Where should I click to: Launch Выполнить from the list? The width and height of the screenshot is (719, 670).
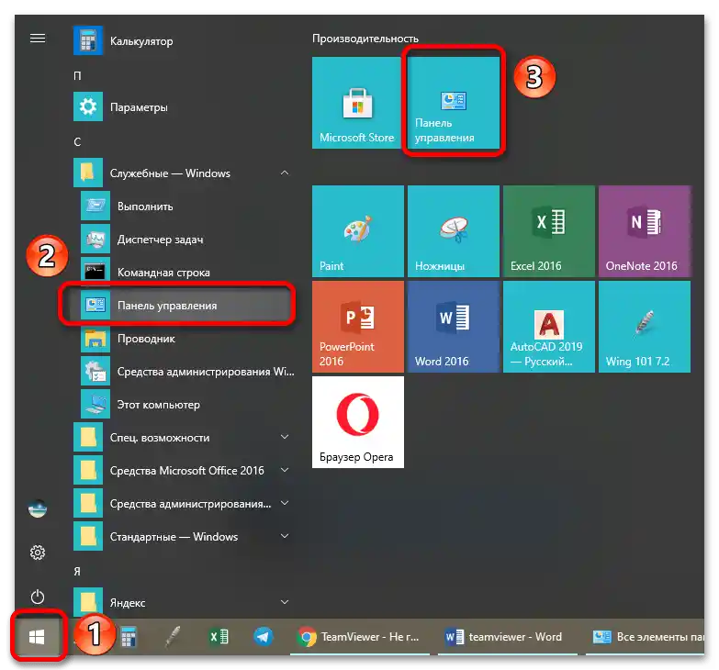(184, 207)
